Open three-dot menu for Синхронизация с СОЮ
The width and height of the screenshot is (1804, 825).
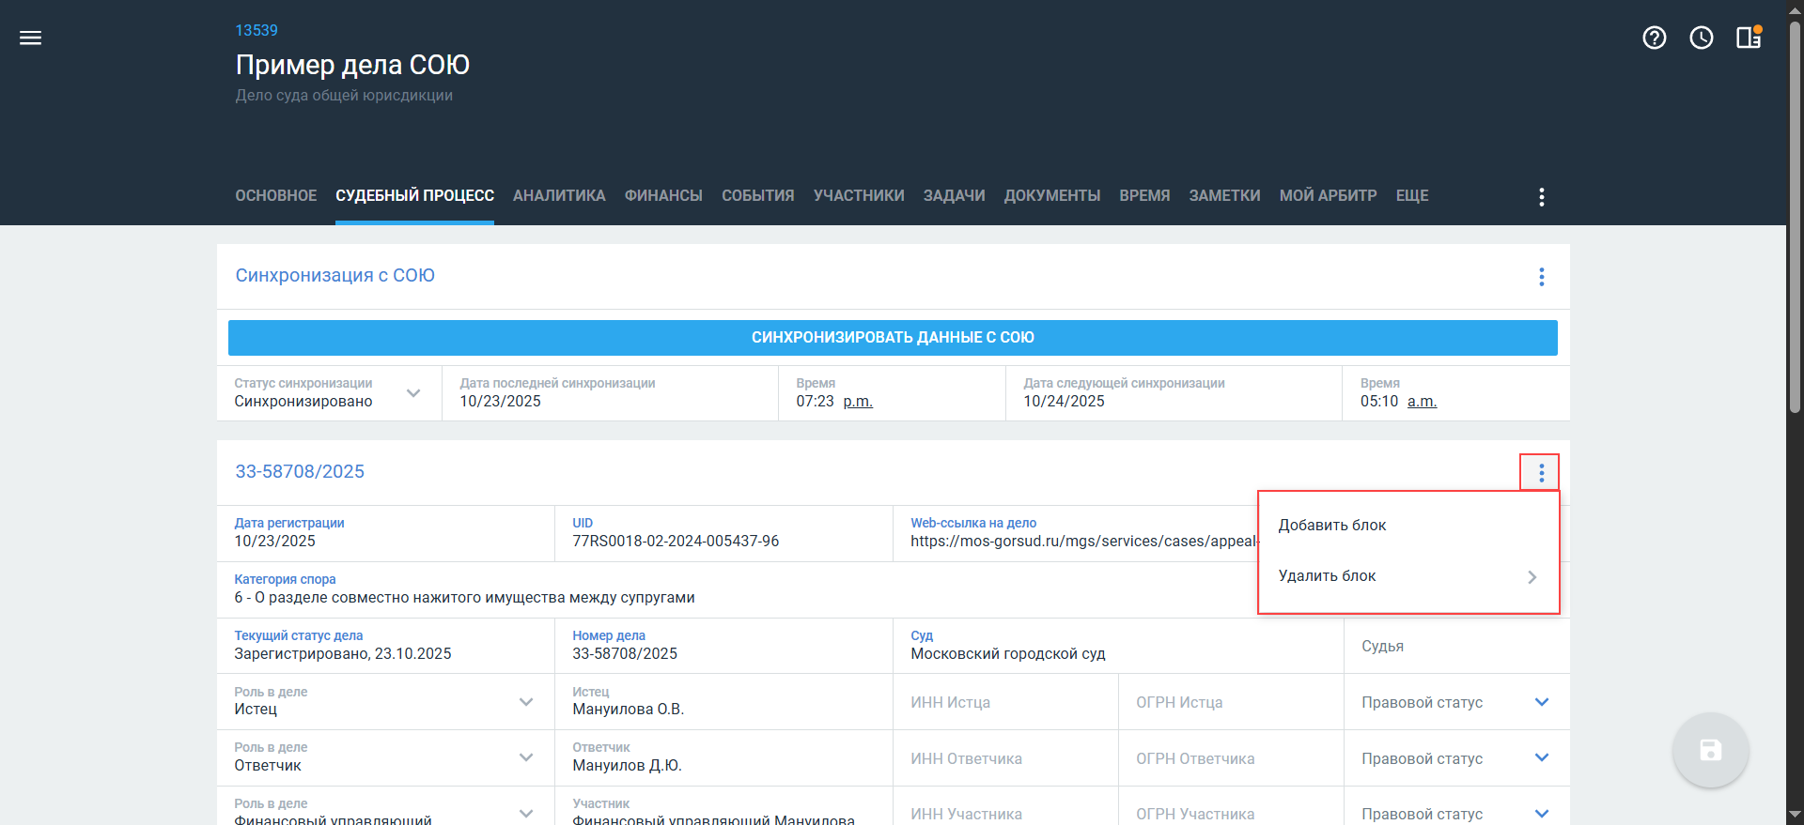(x=1541, y=277)
